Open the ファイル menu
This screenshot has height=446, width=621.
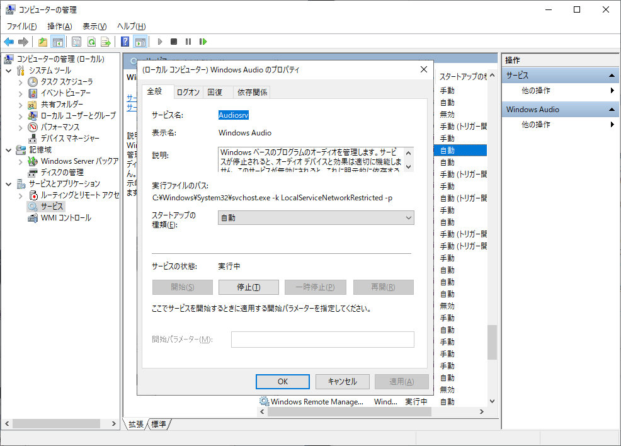click(x=22, y=26)
